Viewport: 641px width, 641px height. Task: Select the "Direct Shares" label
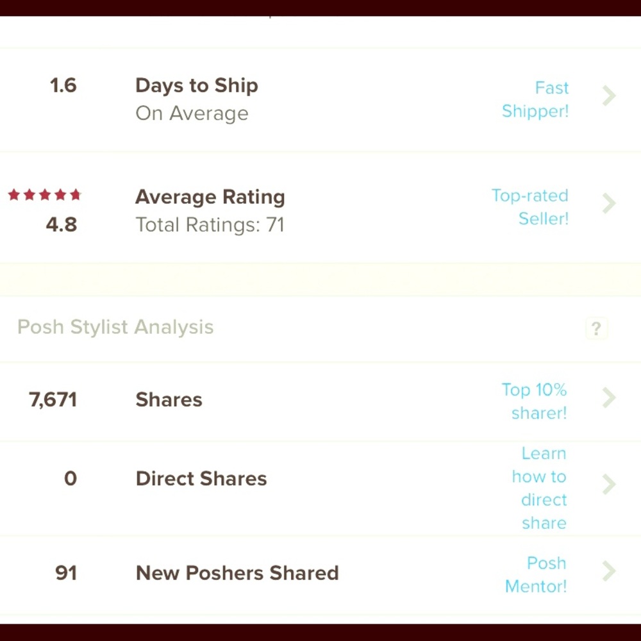pyautogui.click(x=201, y=479)
